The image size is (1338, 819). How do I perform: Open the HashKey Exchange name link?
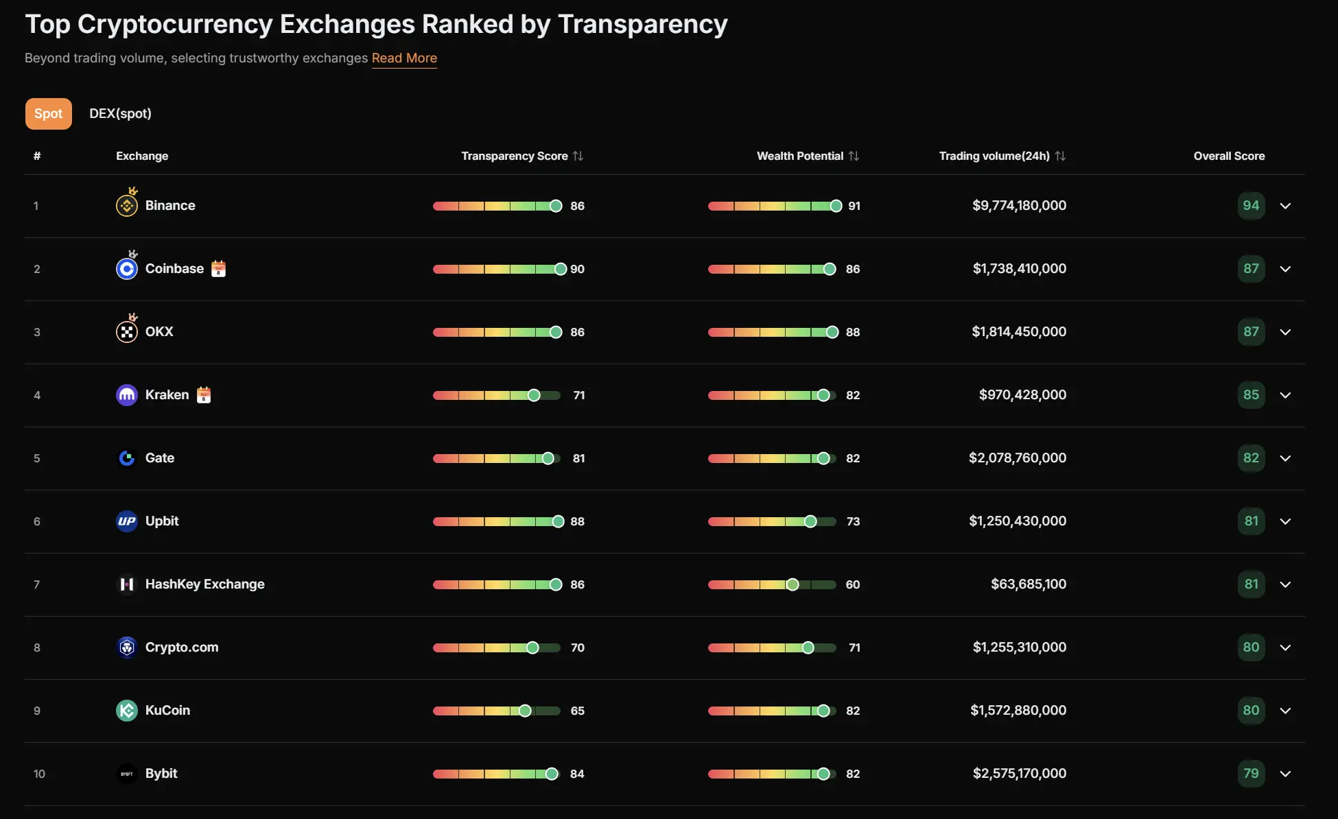(x=205, y=584)
